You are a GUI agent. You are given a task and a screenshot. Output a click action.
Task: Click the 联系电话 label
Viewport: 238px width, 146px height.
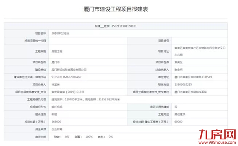(x=163, y=85)
